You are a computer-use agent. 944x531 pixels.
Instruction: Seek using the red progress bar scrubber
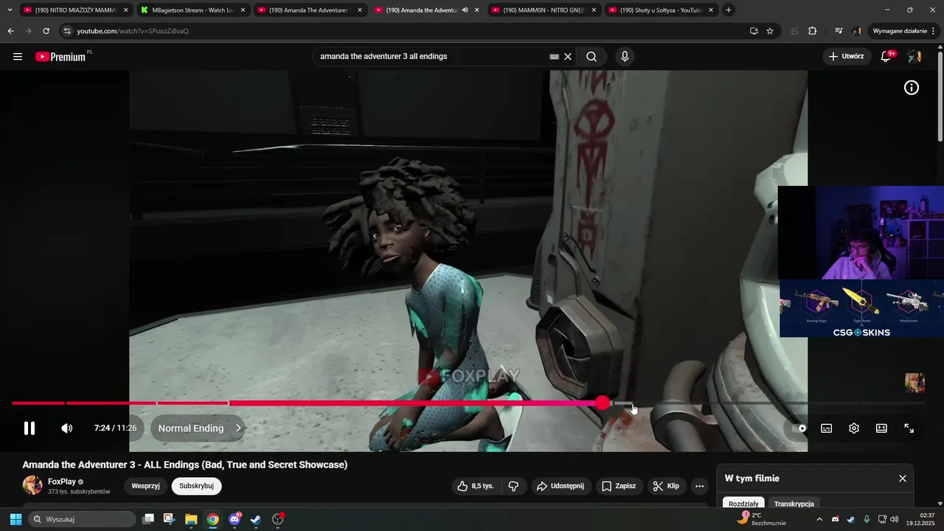pyautogui.click(x=603, y=403)
